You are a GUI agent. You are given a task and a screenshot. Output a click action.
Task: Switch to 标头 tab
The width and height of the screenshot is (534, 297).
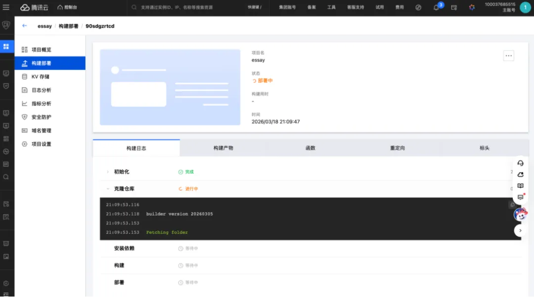pos(484,148)
